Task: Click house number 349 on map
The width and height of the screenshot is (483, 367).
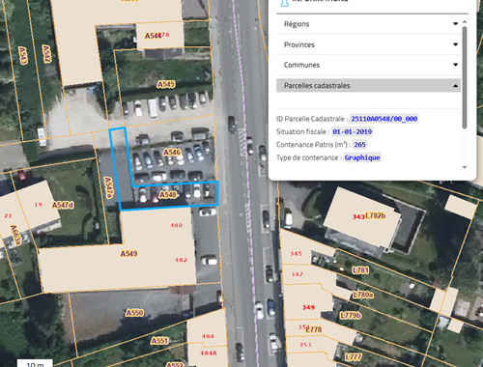Action: 308,307
